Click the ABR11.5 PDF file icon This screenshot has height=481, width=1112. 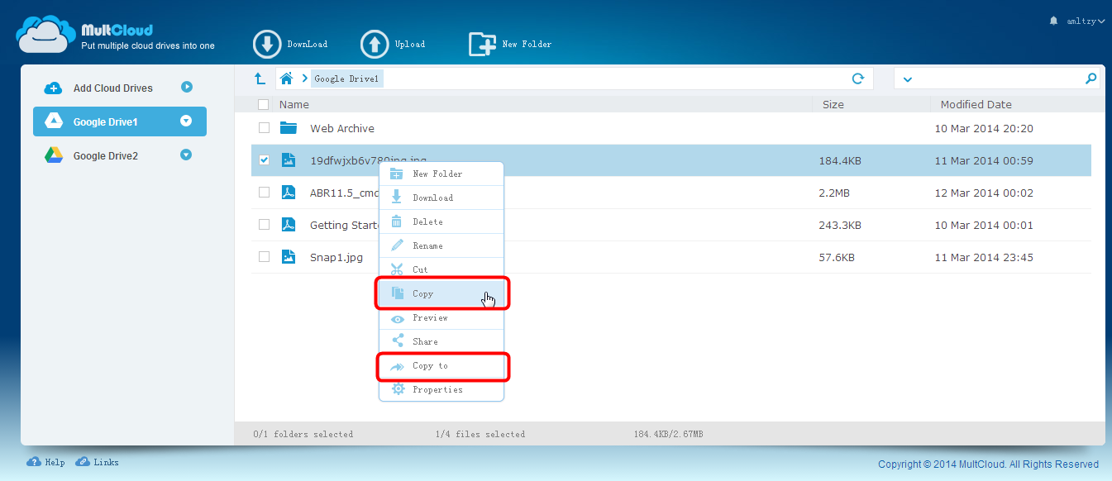pos(288,193)
